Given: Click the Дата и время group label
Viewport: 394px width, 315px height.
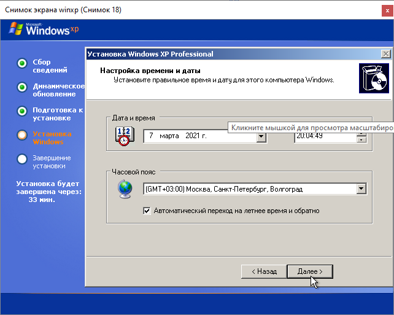Looking at the screenshot, I should (x=133, y=118).
